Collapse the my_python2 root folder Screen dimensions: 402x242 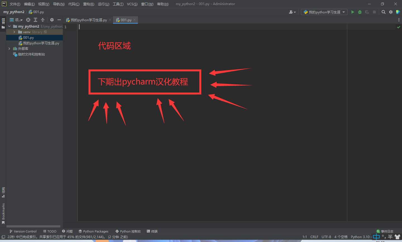[9, 26]
